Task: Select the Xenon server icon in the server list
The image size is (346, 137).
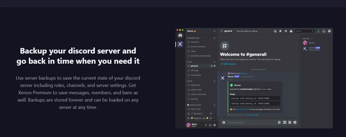Action: click(180, 44)
